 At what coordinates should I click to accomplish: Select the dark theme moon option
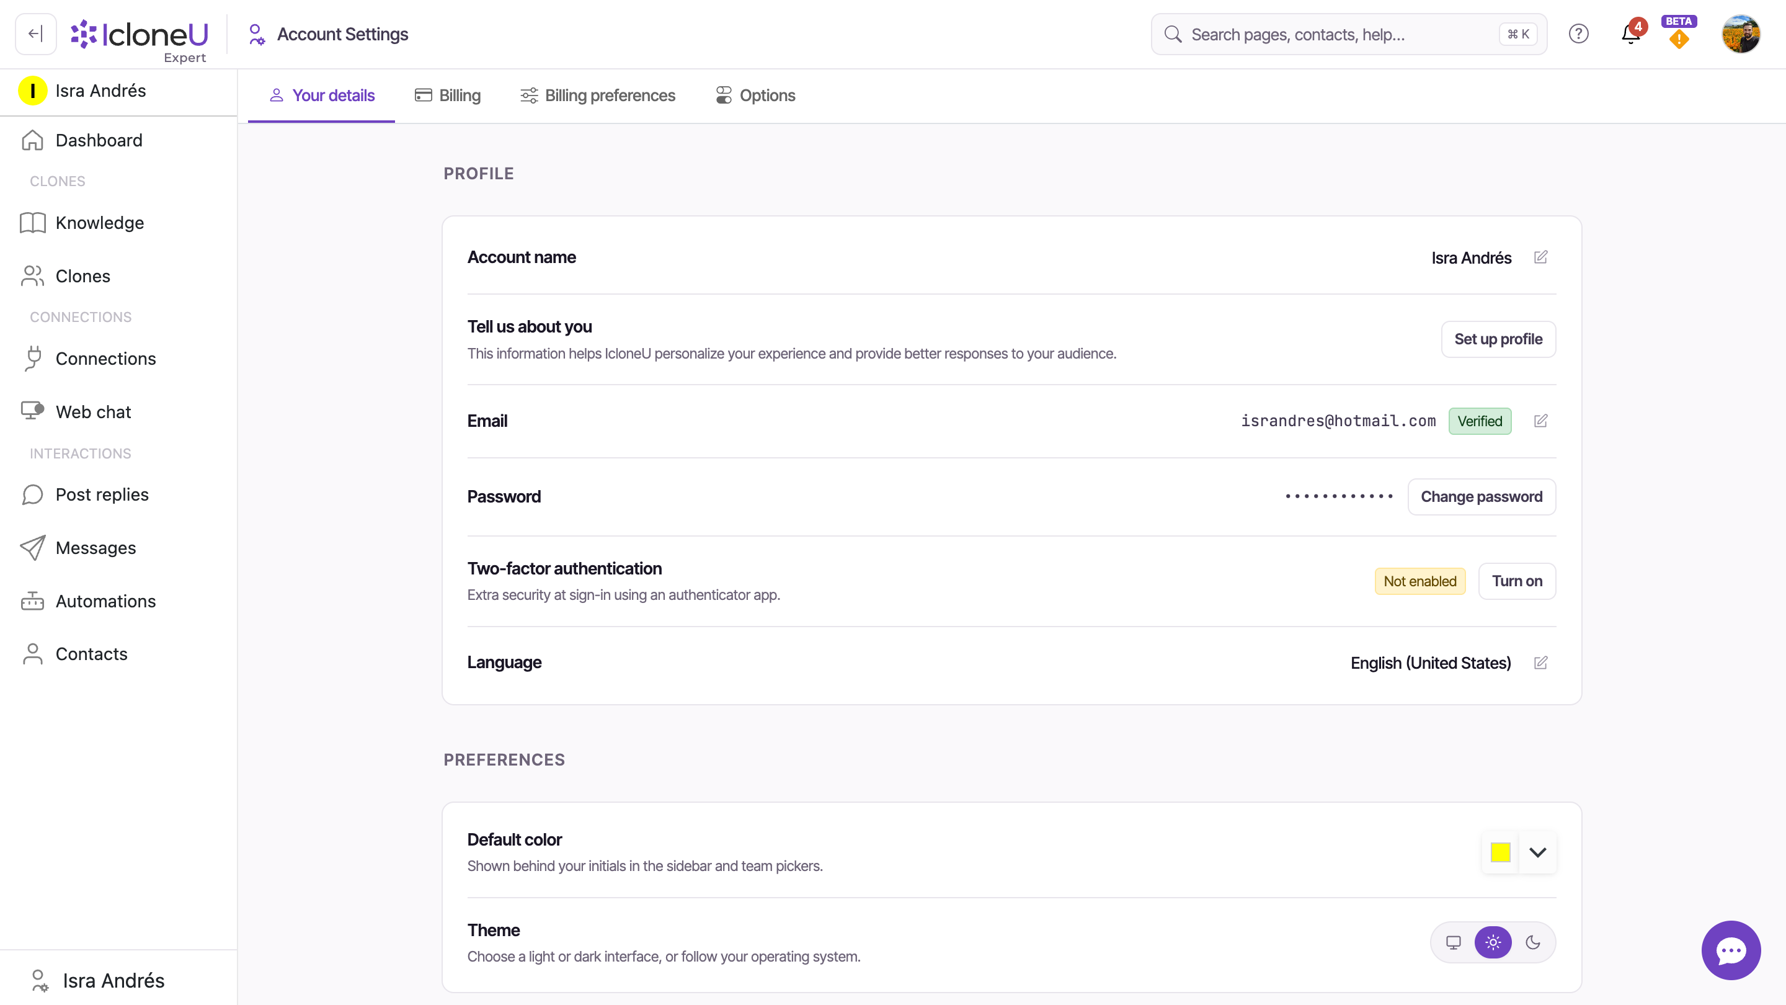pos(1533,942)
